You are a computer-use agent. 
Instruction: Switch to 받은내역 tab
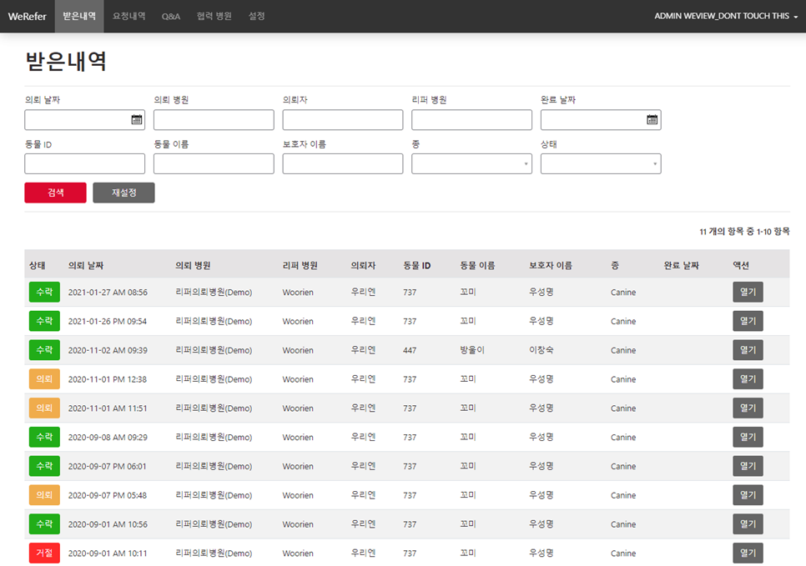click(79, 16)
